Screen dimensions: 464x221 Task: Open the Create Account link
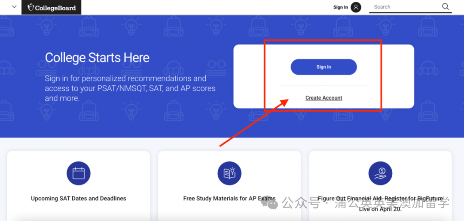[x=324, y=98]
